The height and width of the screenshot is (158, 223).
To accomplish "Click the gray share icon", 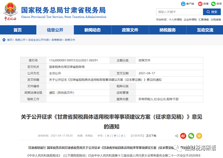I will (176, 136).
